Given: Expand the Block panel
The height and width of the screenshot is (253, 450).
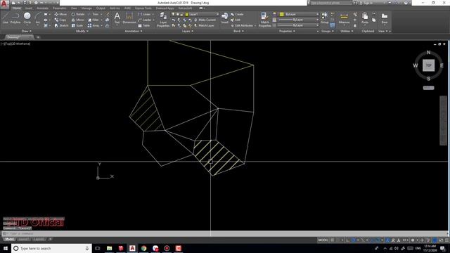Looking at the screenshot, I should tap(238, 31).
